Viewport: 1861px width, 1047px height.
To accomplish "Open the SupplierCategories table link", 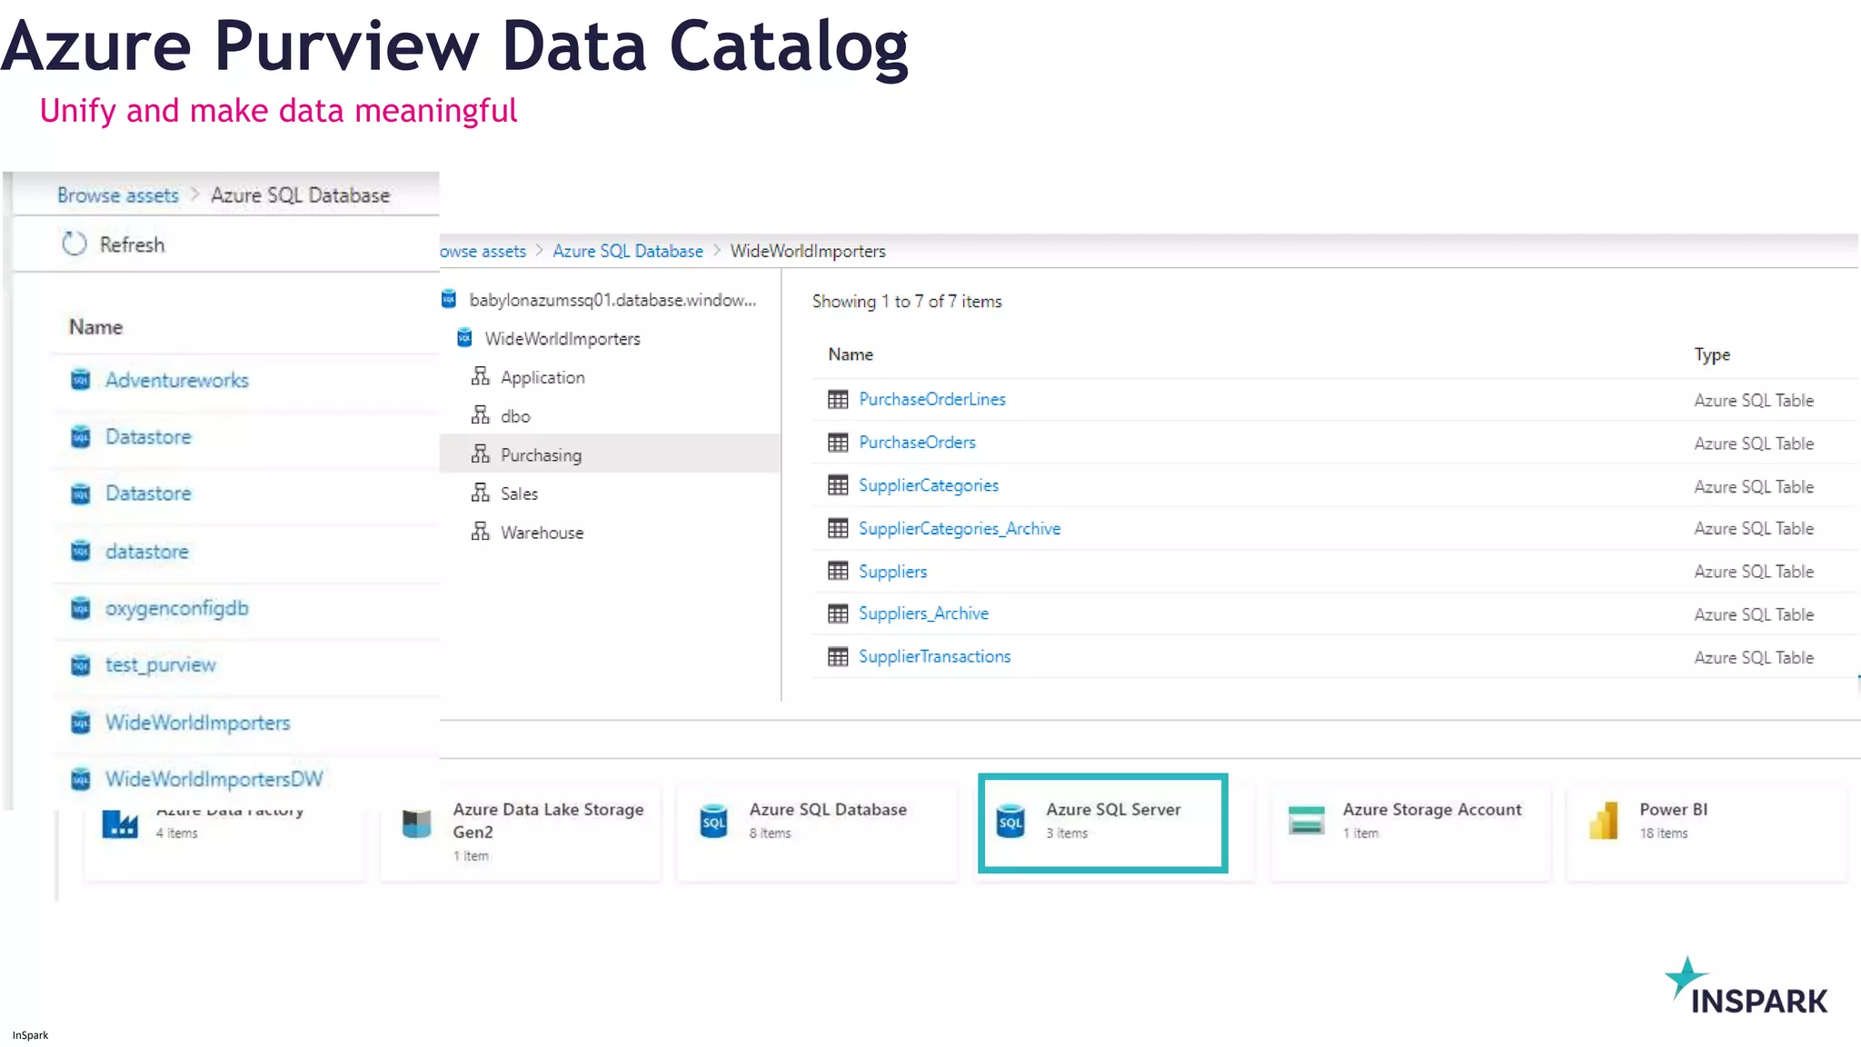I will pos(929,485).
